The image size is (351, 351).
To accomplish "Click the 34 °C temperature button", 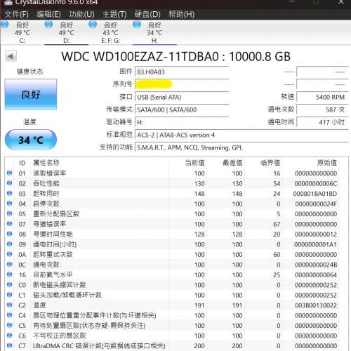I will pyautogui.click(x=31, y=140).
